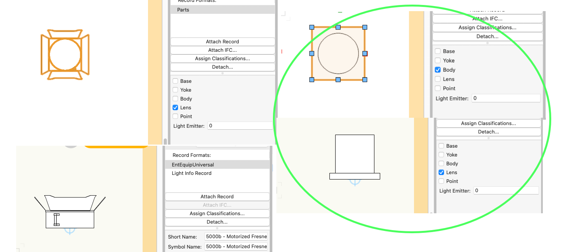Enable Yoke in the panel with Body checked

(437, 61)
